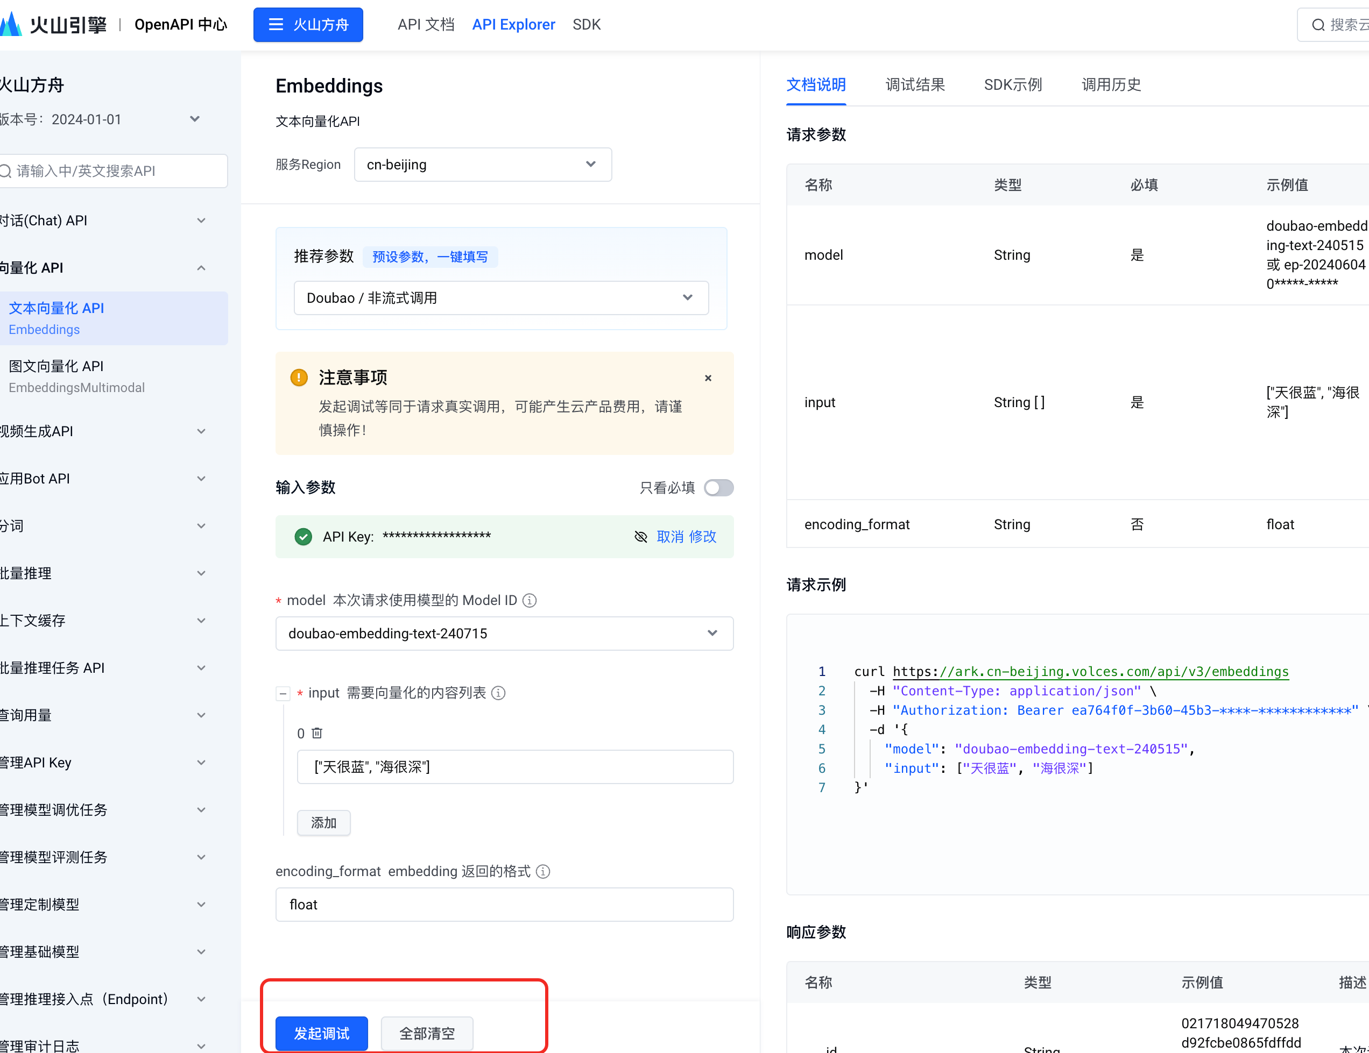This screenshot has height=1053, width=1369.
Task: Expand 管理推理接入点 (Endpoint) section
Action: coord(201,999)
